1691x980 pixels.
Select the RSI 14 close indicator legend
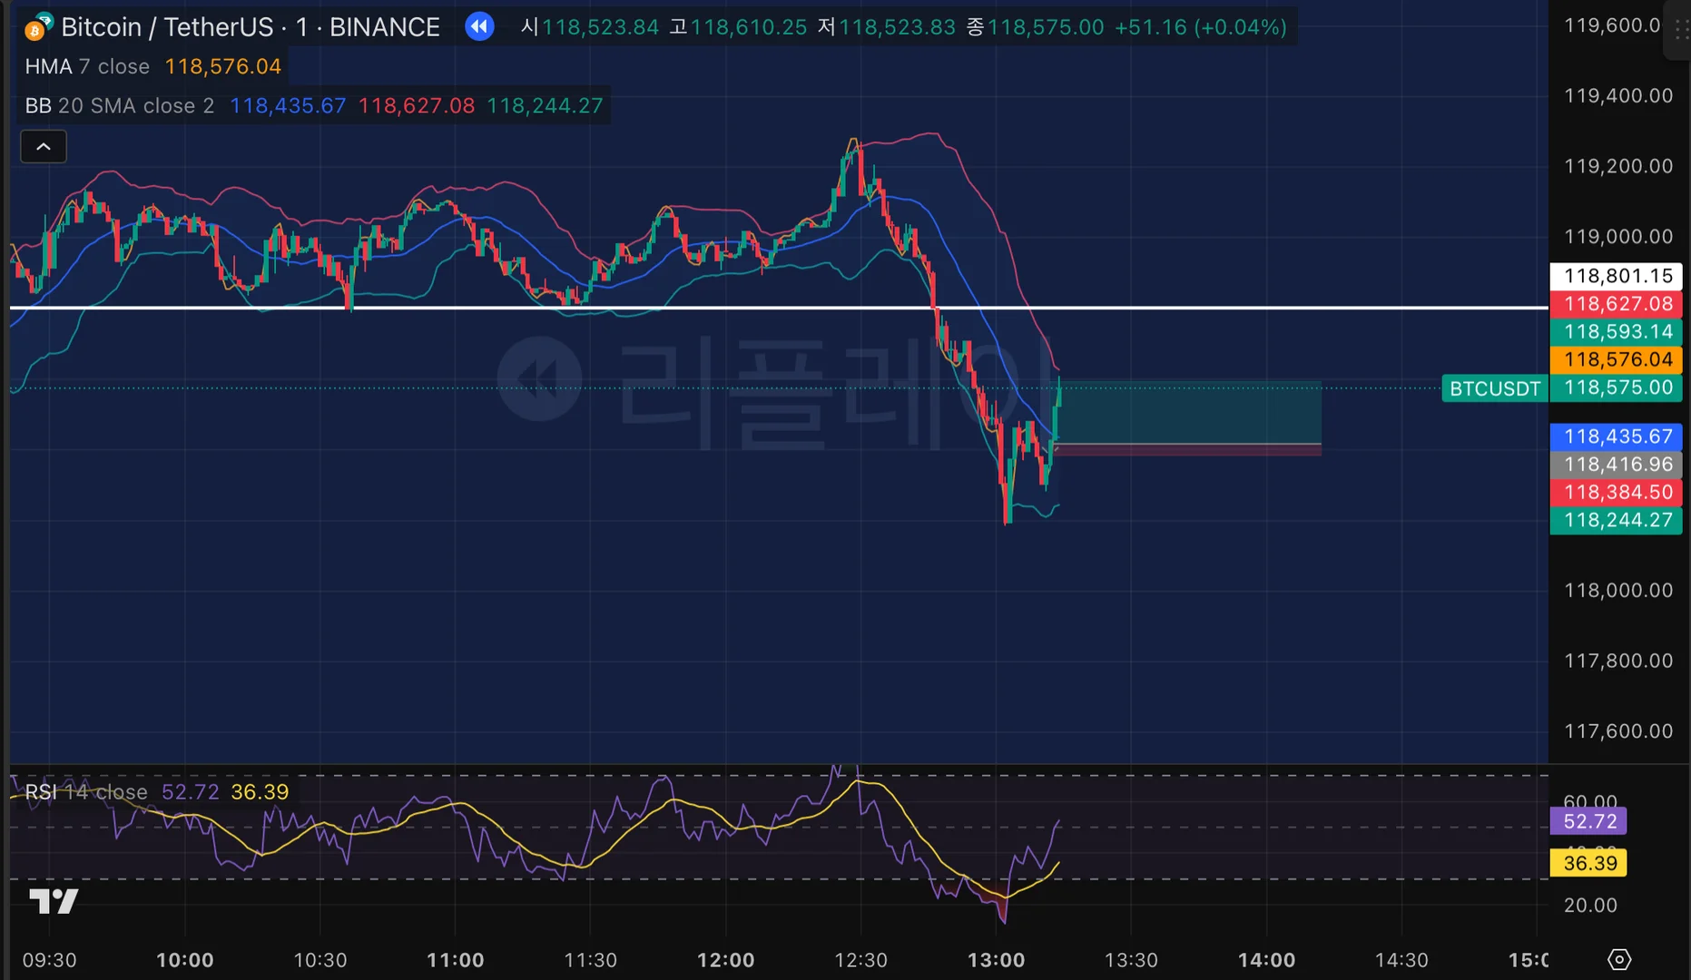tap(86, 792)
